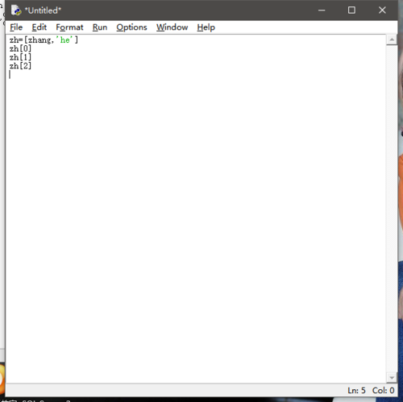Place cursor on the zh[1] line

coord(20,57)
